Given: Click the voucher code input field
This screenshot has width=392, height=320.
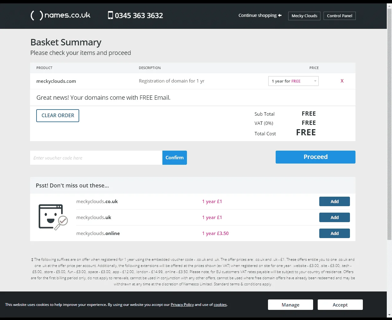Looking at the screenshot, I should (96, 158).
